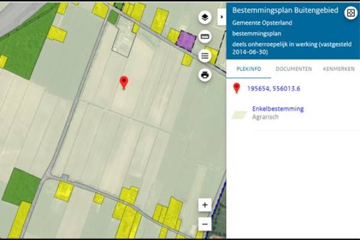Zoom in with the plus button

click(x=205, y=205)
